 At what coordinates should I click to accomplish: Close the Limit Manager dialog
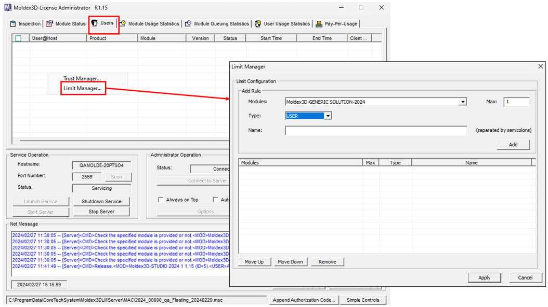[x=540, y=66]
